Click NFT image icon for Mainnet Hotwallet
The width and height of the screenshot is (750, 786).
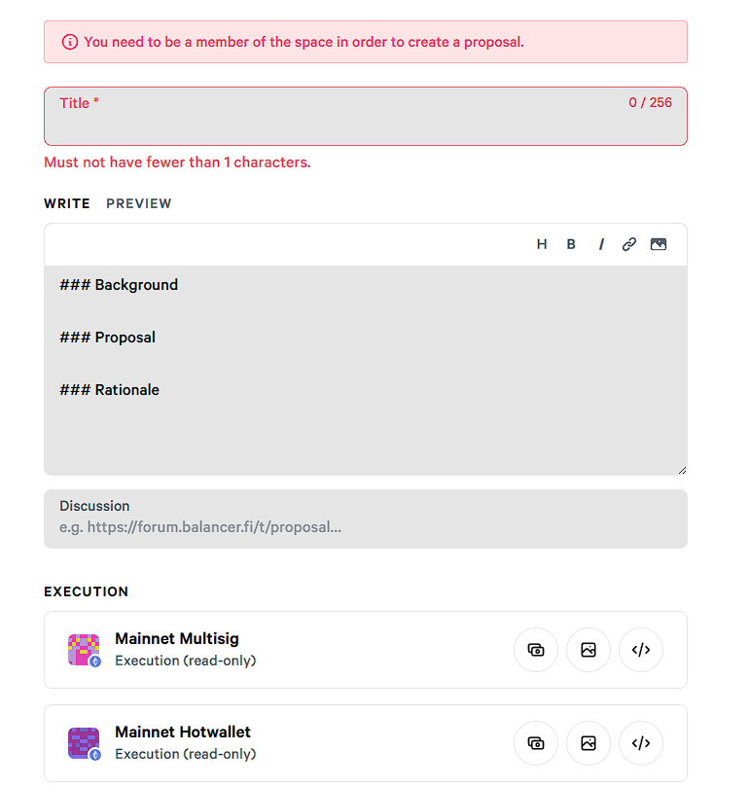[x=589, y=743]
